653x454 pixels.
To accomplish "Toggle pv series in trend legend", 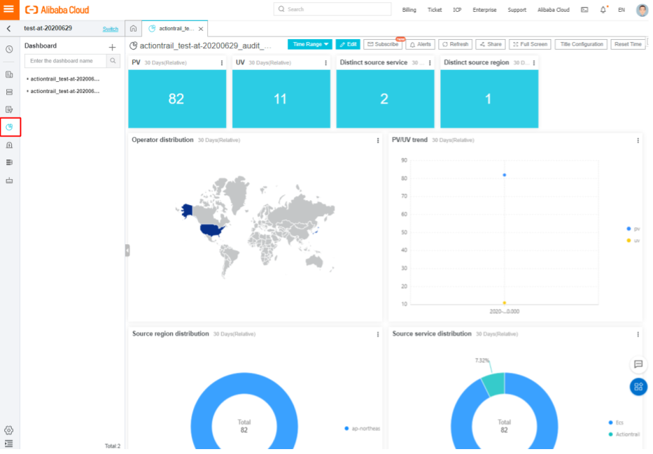I will pyautogui.click(x=633, y=229).
